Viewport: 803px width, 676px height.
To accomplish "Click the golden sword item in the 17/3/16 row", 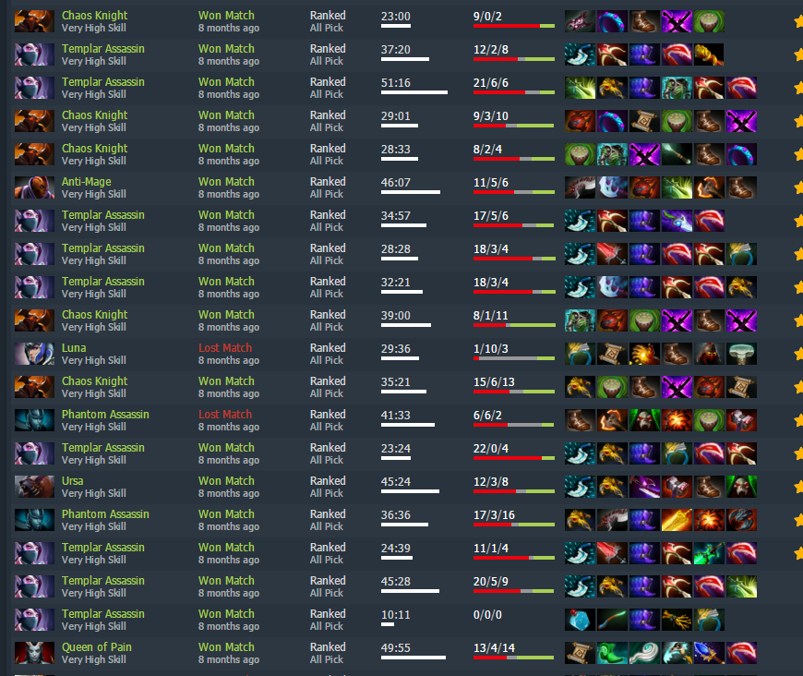I will 676,520.
